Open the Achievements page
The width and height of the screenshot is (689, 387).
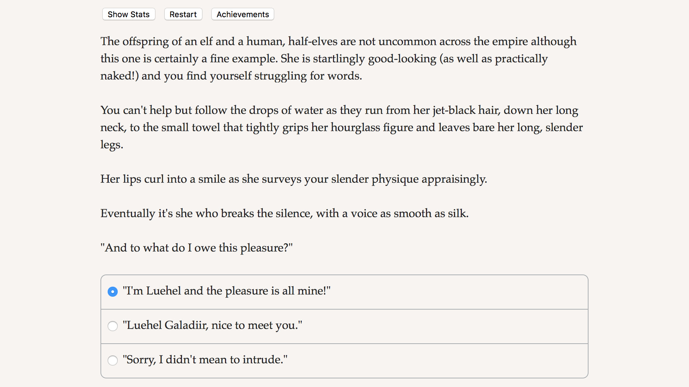(243, 14)
